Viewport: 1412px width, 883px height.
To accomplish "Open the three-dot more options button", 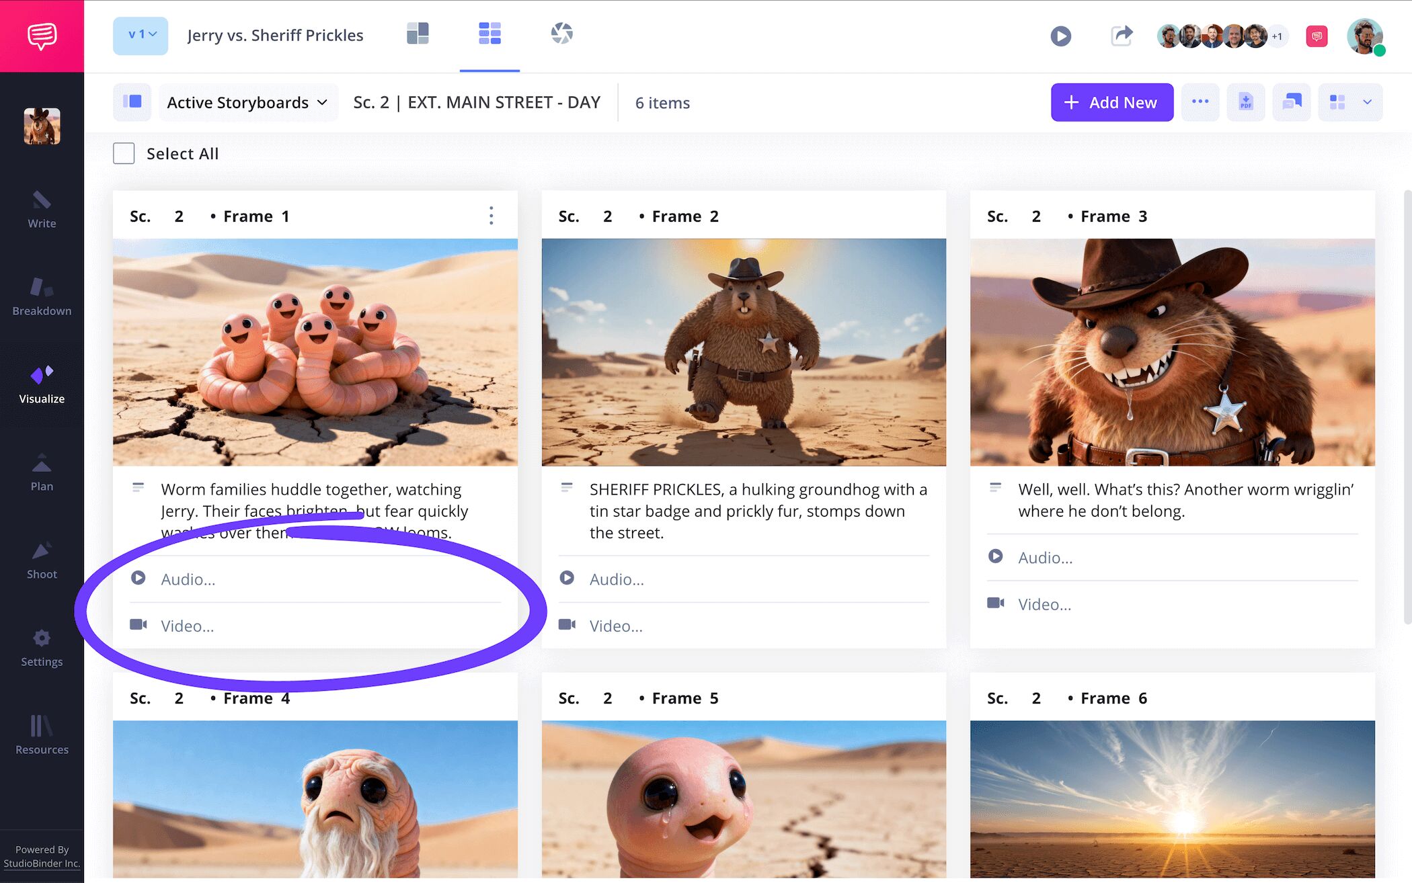I will click(1200, 102).
